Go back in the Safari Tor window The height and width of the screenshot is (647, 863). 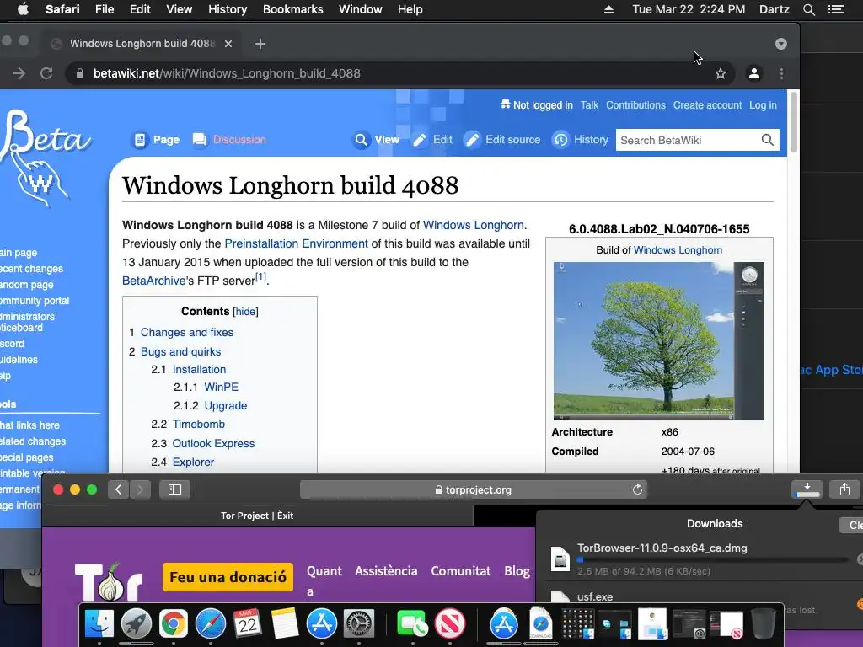coord(118,489)
